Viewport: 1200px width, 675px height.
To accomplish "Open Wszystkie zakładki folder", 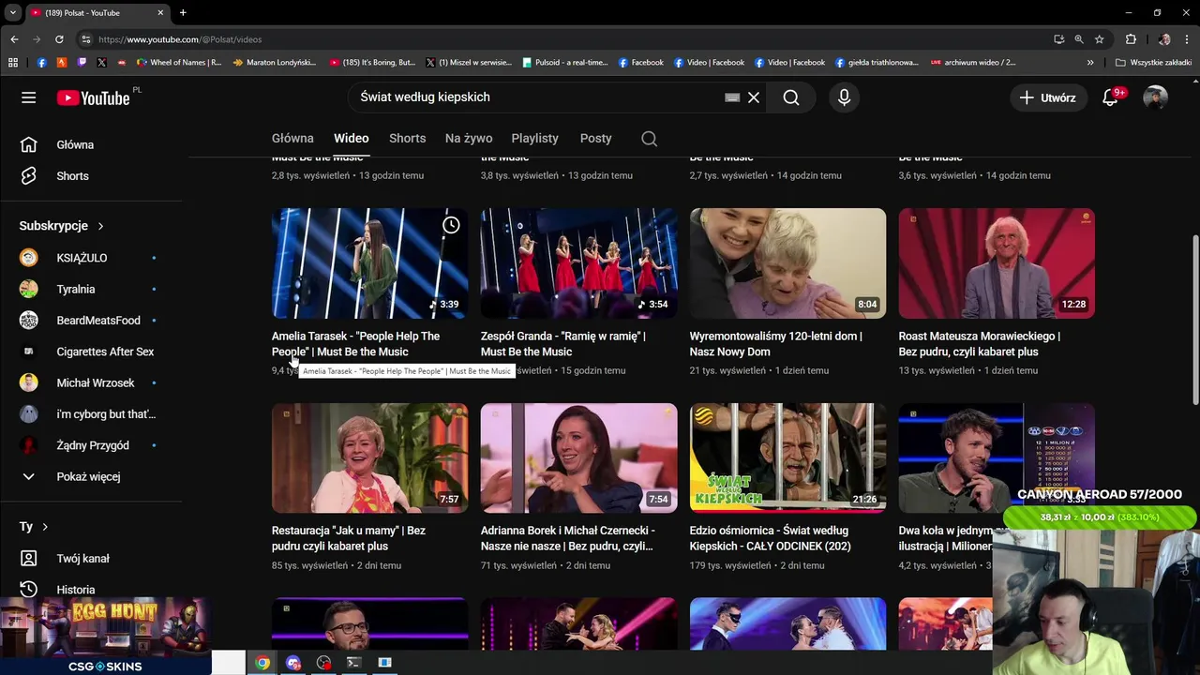I will coord(1153,63).
